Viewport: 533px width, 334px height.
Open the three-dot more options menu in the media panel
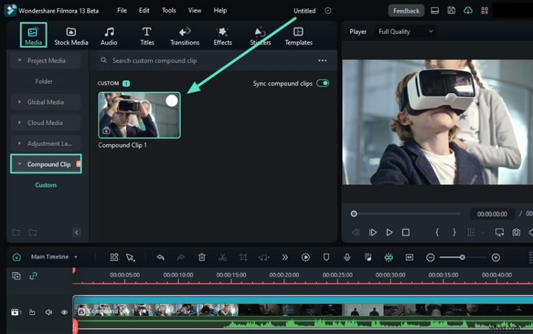click(x=322, y=61)
